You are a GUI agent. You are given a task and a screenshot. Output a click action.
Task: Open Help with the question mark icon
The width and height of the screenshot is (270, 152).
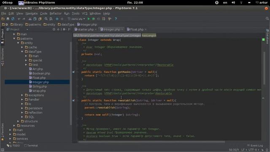116,19
